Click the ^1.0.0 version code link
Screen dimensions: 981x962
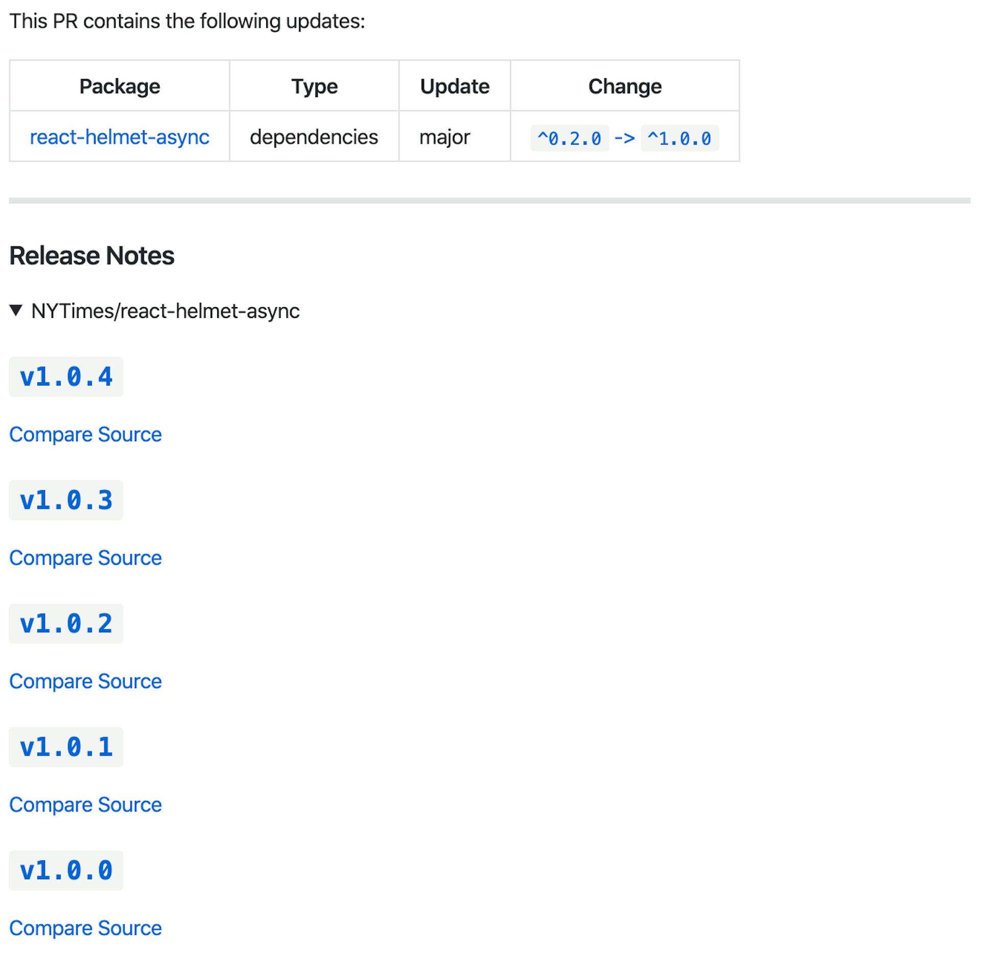pos(679,139)
